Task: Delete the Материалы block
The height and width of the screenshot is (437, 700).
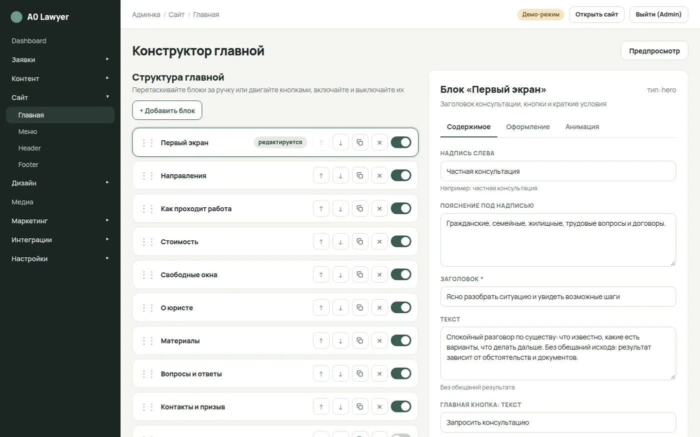Action: 379,341
